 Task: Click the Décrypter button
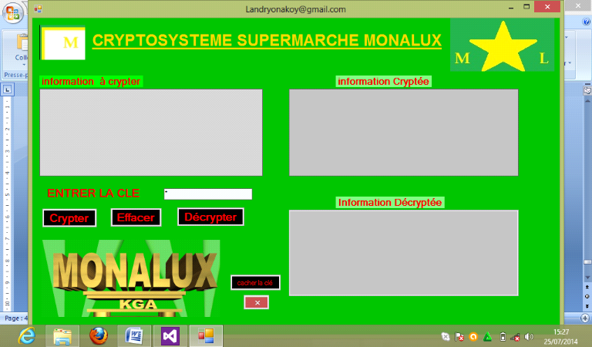pyautogui.click(x=210, y=217)
